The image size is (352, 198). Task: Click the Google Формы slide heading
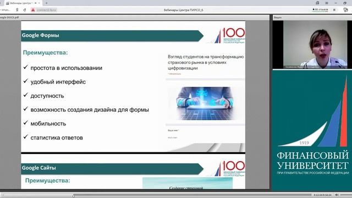(x=40, y=35)
